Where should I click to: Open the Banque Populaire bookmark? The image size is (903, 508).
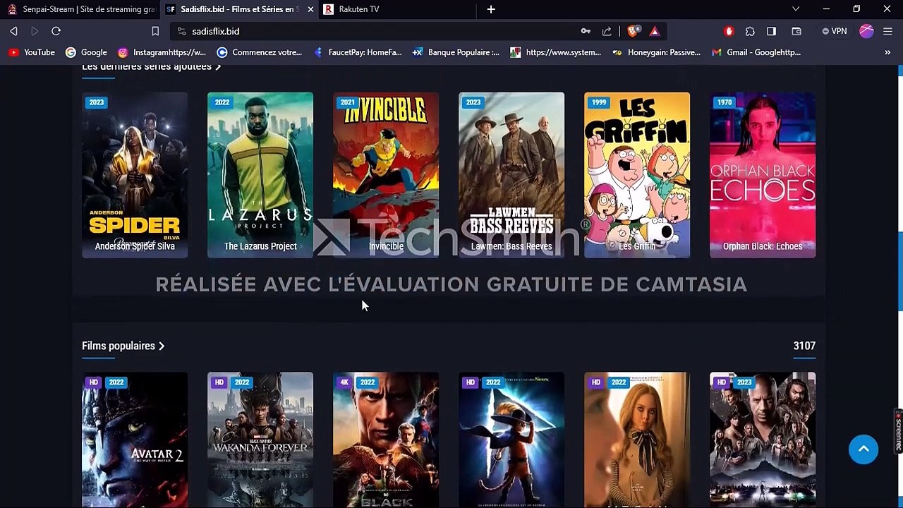456,52
